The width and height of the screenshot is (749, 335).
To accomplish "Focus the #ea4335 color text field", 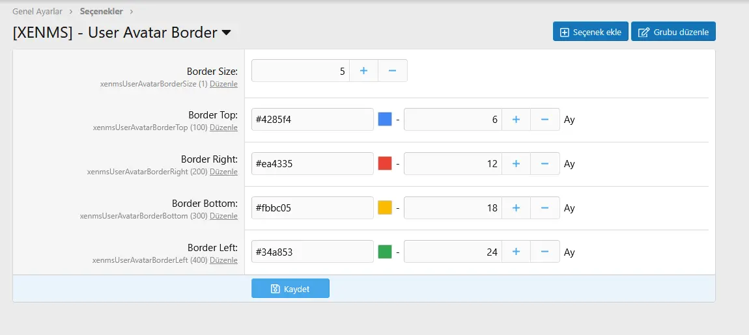I will [x=313, y=164].
